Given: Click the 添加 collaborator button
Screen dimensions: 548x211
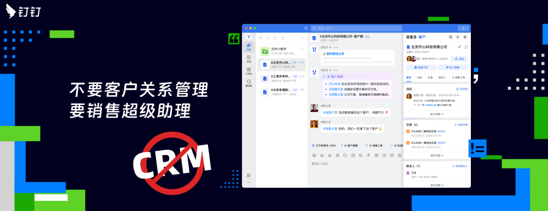Looking at the screenshot, I should coord(459,59).
